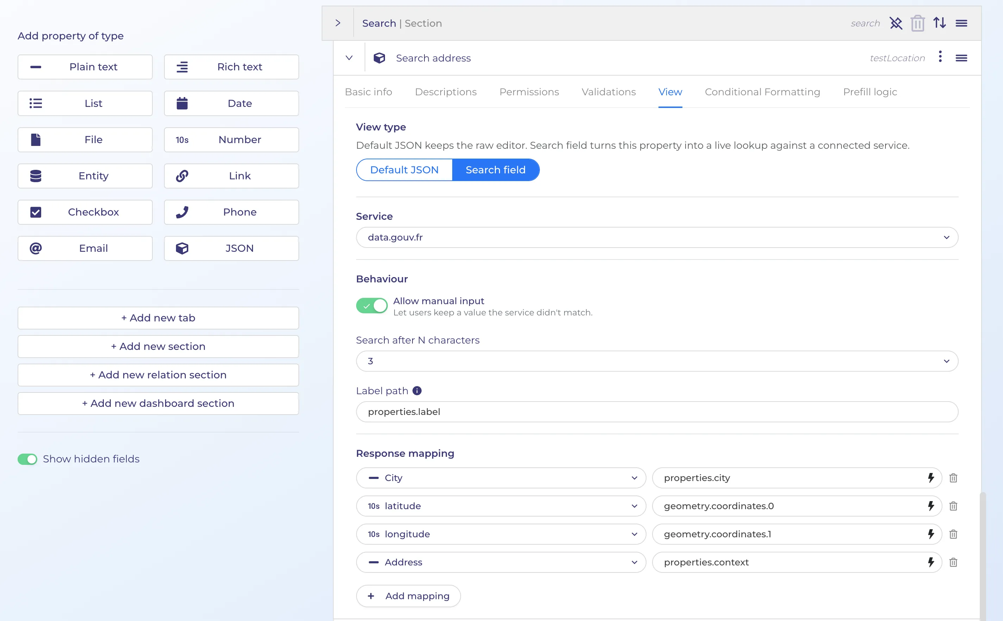The image size is (1003, 621).
Task: Open the Service dropdown showing data.gouv.fr
Action: click(x=657, y=237)
